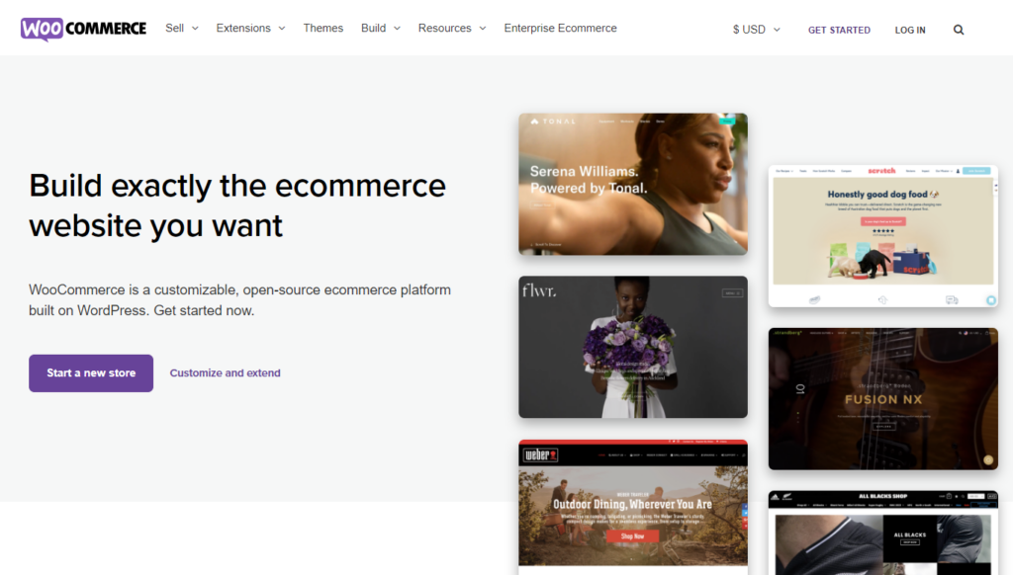Click the 'WooCommerce is a customizable, open-source' paragraph
Image resolution: width=1013 pixels, height=575 pixels.
click(x=239, y=300)
